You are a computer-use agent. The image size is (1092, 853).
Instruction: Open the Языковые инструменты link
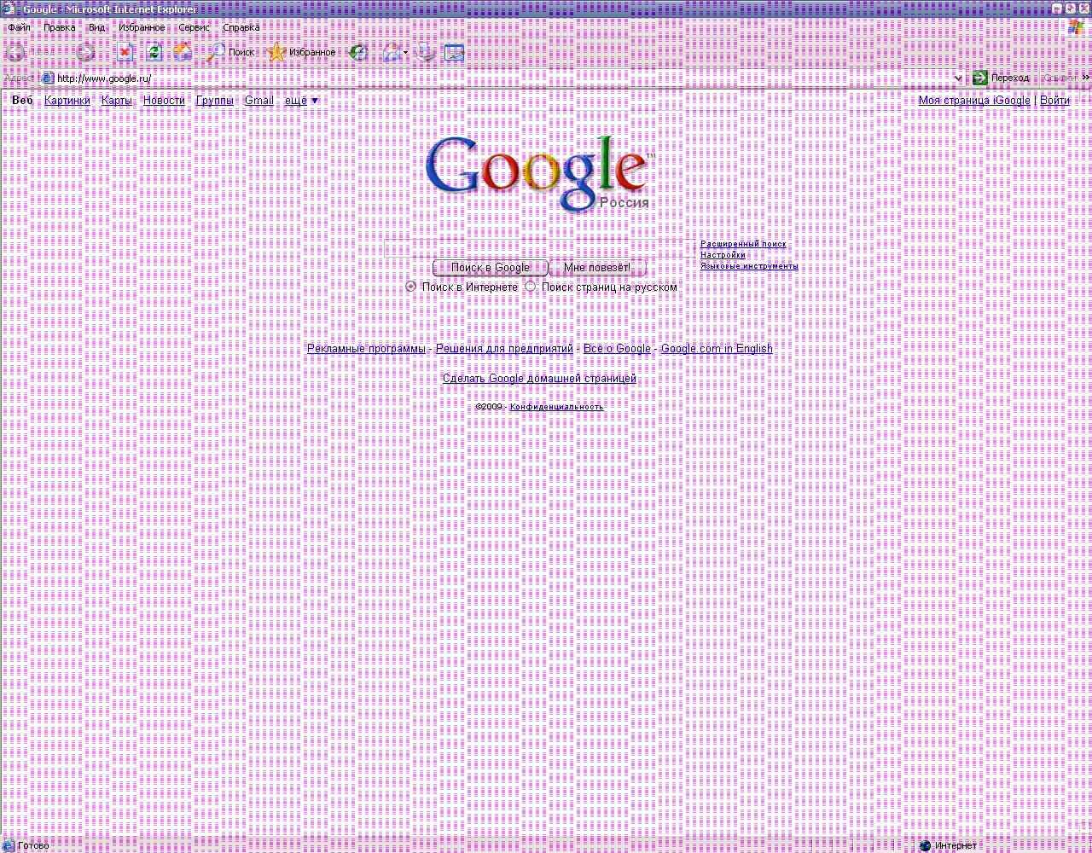[749, 266]
